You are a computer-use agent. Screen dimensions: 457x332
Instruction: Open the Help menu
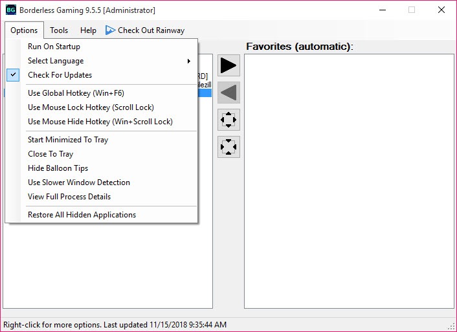pyautogui.click(x=88, y=30)
